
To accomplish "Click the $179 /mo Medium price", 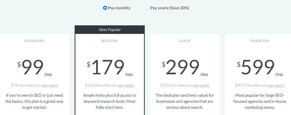I will (110, 68).
